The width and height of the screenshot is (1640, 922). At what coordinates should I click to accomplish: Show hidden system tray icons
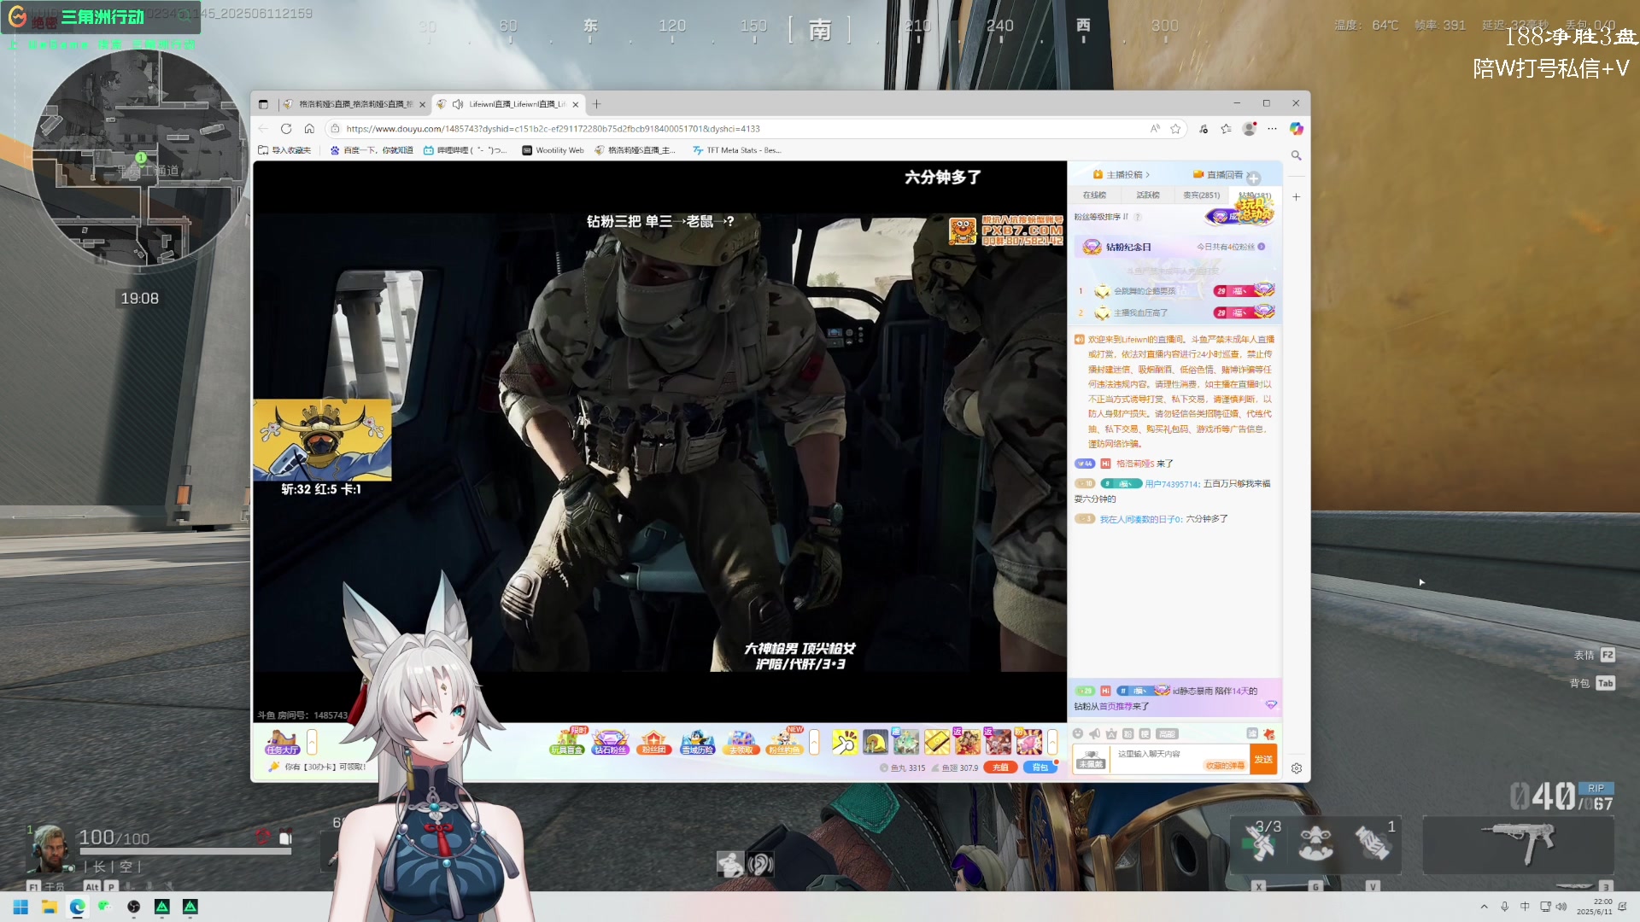1484,907
